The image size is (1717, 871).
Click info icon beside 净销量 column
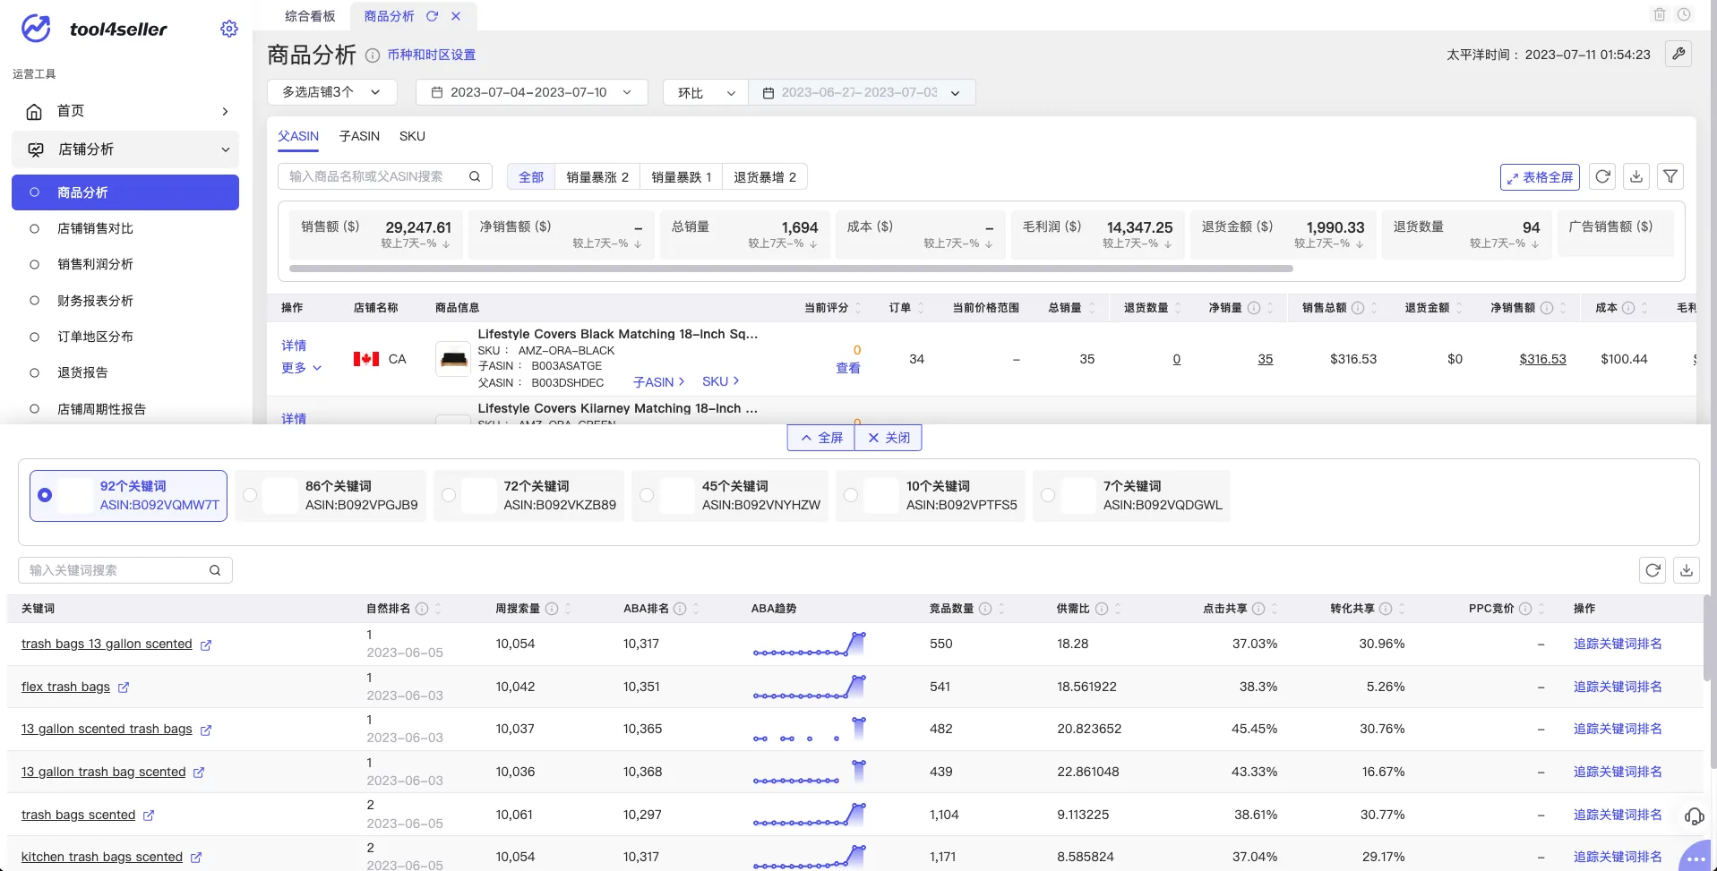click(x=1254, y=308)
